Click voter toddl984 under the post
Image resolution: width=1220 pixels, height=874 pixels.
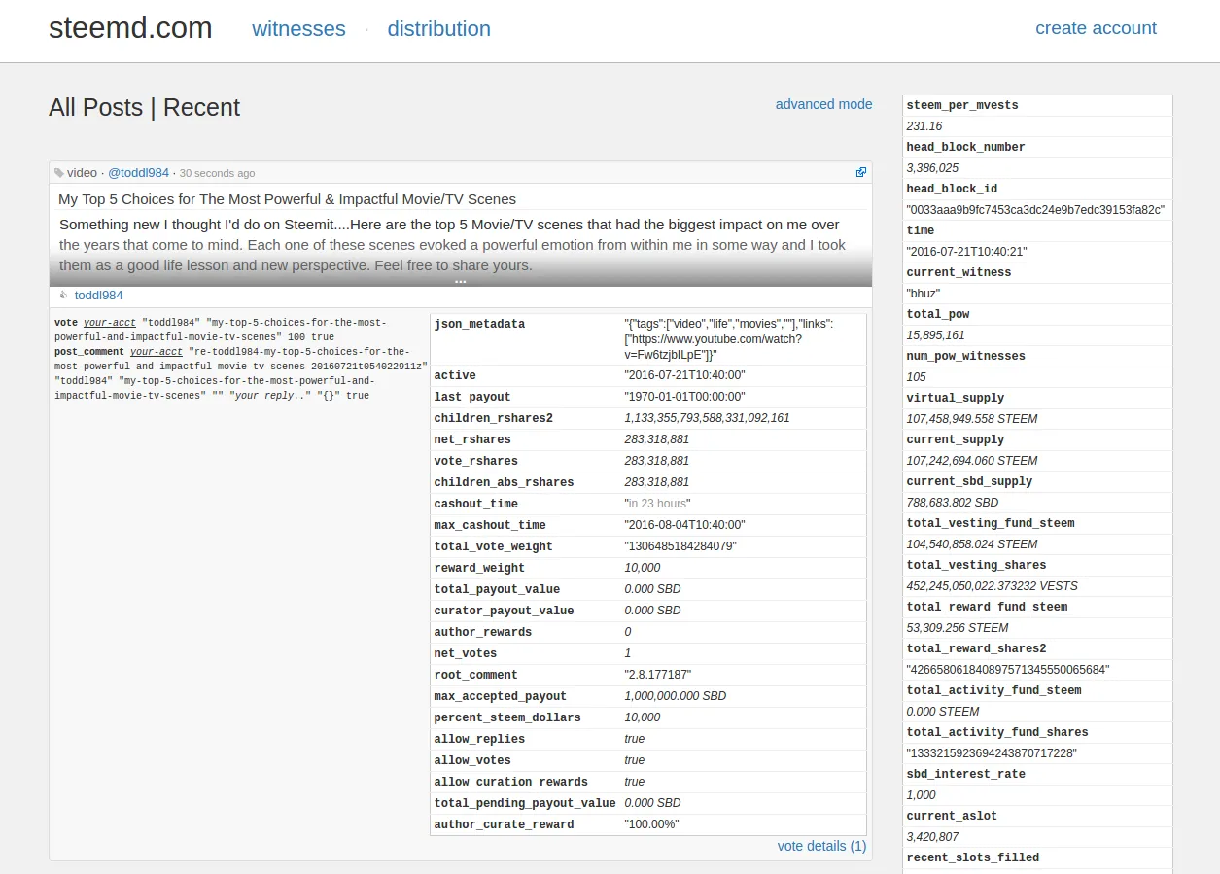pyautogui.click(x=98, y=296)
